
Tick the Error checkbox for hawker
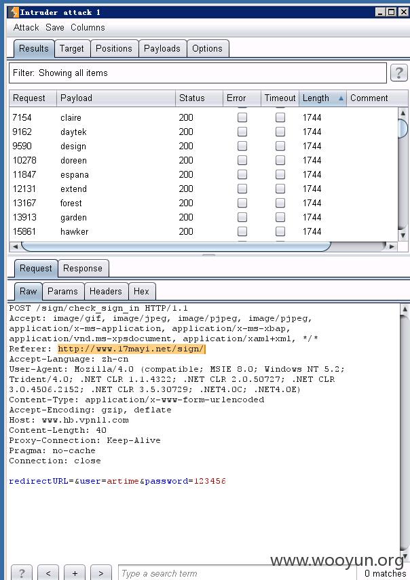pos(242,231)
